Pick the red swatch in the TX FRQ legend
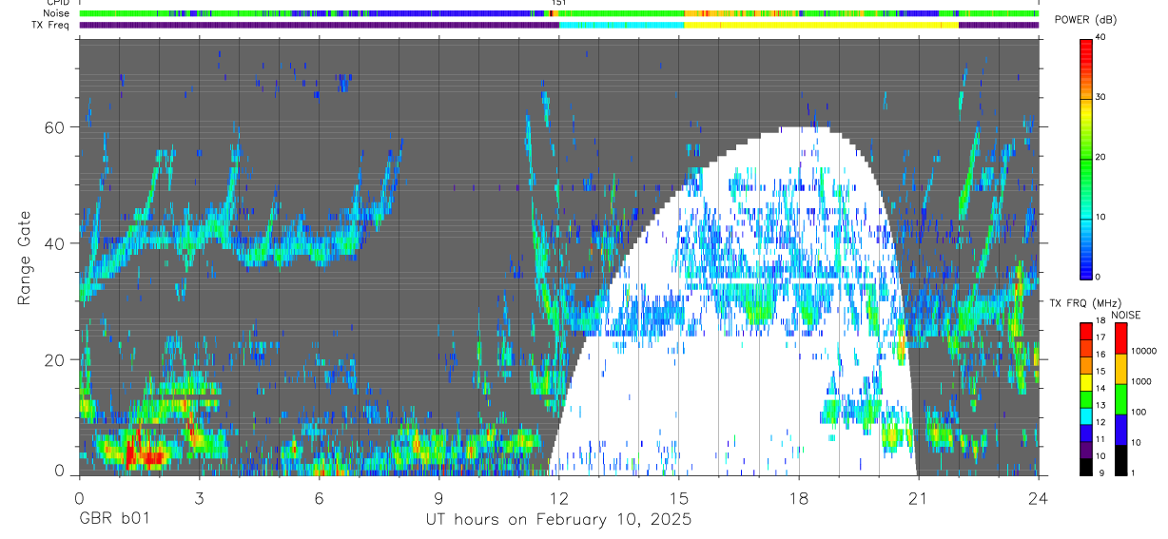The width and height of the screenshot is (1168, 539). tap(1085, 331)
